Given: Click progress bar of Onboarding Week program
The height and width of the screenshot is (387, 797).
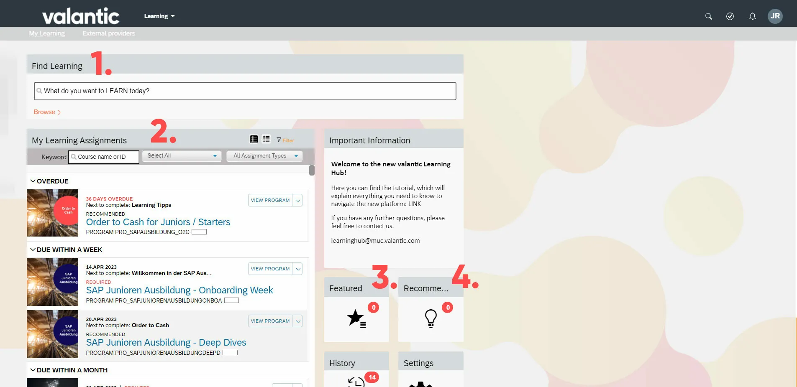Looking at the screenshot, I should [231, 300].
